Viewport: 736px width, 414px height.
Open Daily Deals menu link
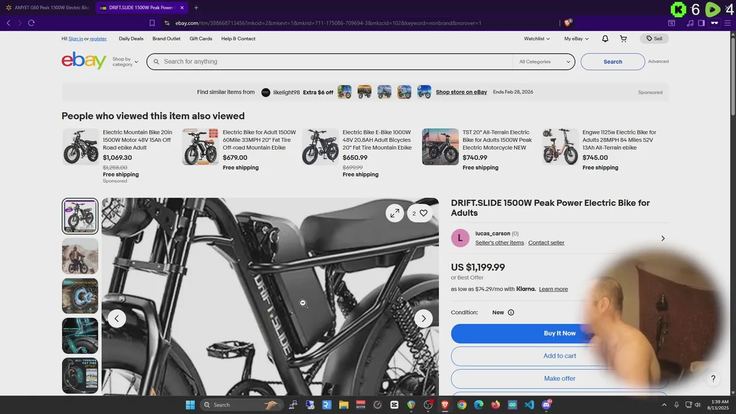[x=131, y=39]
